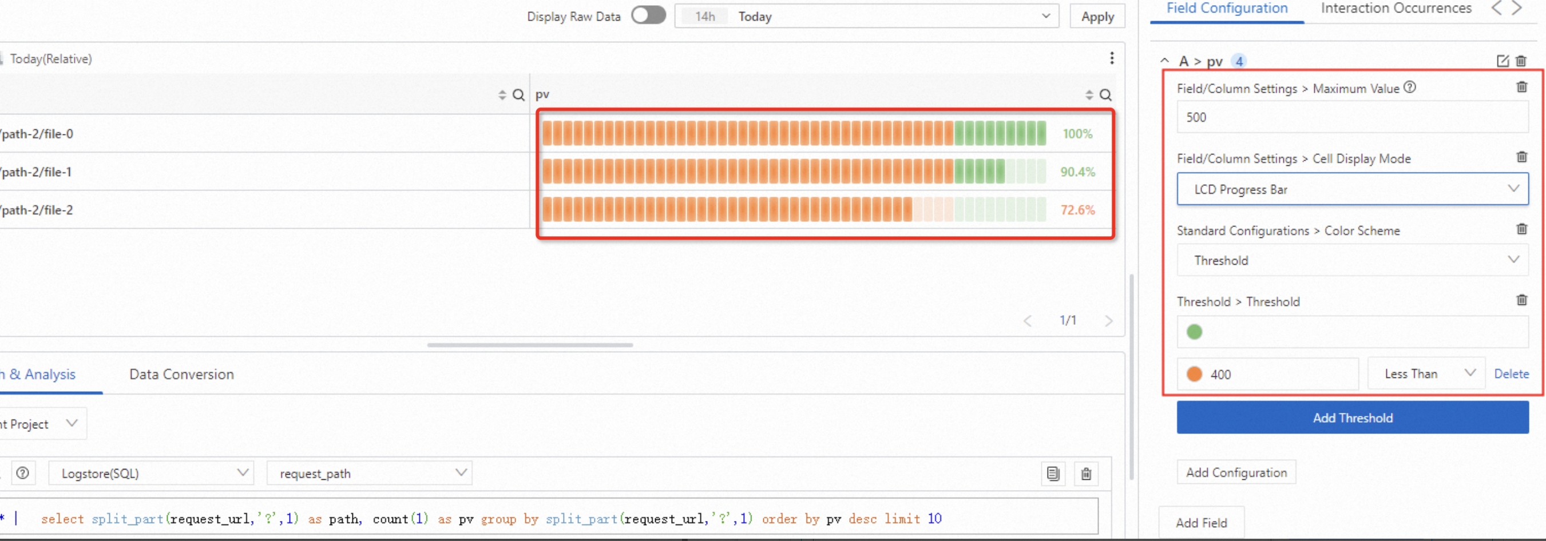Click the sort arrows in pv column header
The width and height of the screenshot is (1546, 541).
(1089, 95)
